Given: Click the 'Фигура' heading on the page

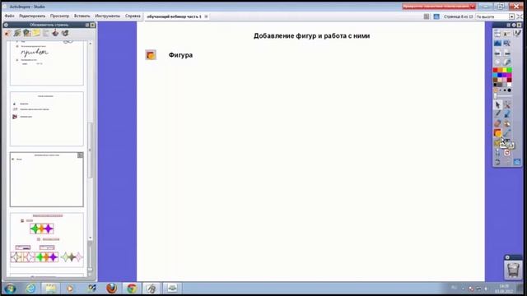Looking at the screenshot, I should (x=180, y=55).
